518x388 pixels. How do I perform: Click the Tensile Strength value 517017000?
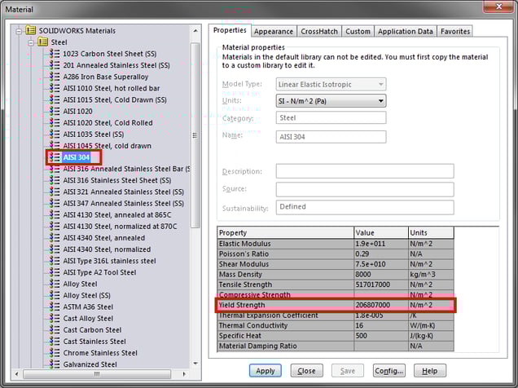[x=381, y=284]
